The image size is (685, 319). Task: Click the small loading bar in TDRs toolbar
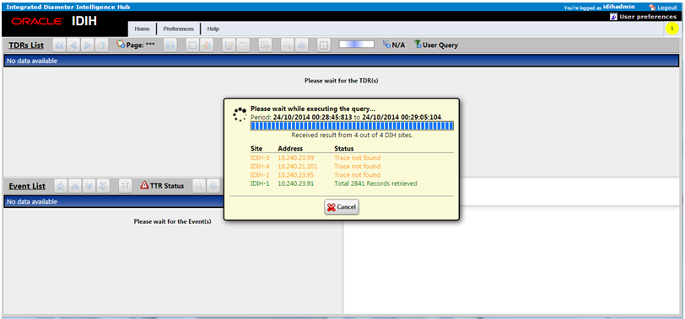tap(357, 45)
